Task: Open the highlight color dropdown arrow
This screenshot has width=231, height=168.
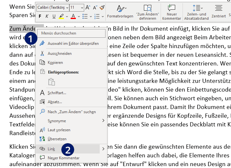Action: (x=67, y=16)
